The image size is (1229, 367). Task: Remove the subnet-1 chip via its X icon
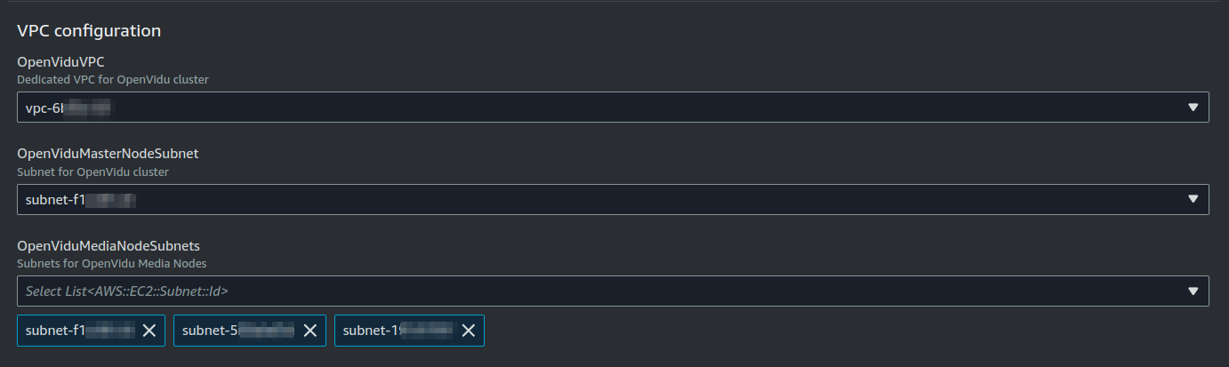point(469,331)
